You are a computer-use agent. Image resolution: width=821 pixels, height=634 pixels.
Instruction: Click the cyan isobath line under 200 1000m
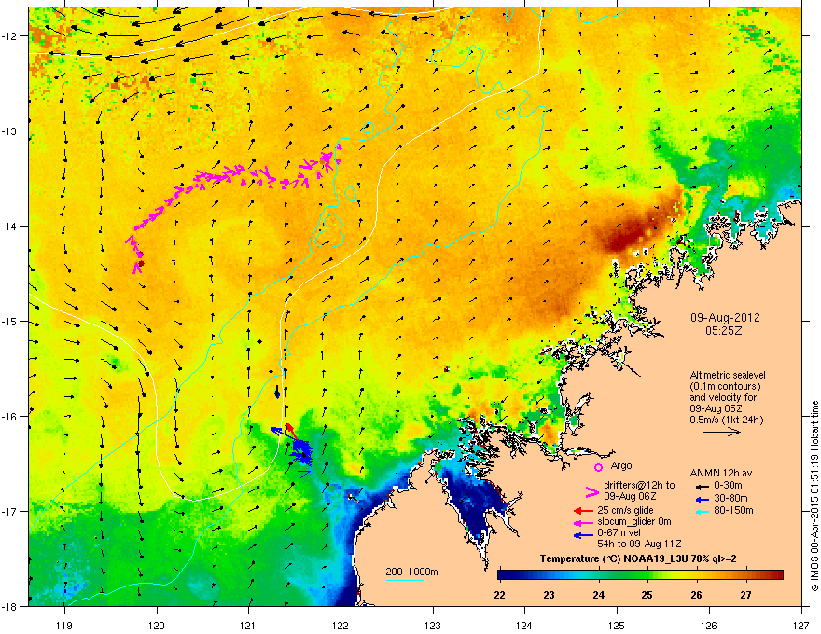click(x=404, y=580)
